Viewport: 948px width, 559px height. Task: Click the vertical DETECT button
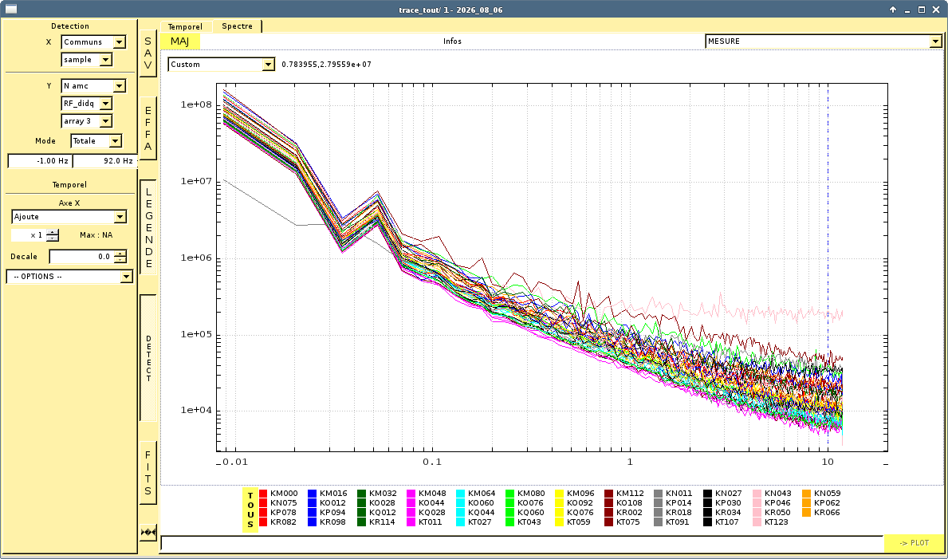(148, 358)
